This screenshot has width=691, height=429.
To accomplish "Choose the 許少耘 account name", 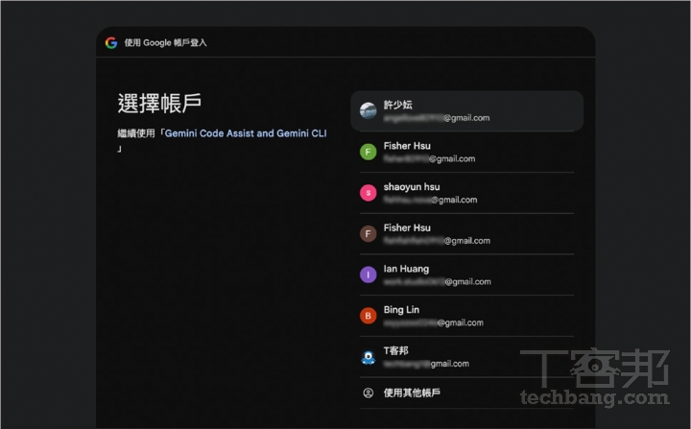I will [397, 105].
